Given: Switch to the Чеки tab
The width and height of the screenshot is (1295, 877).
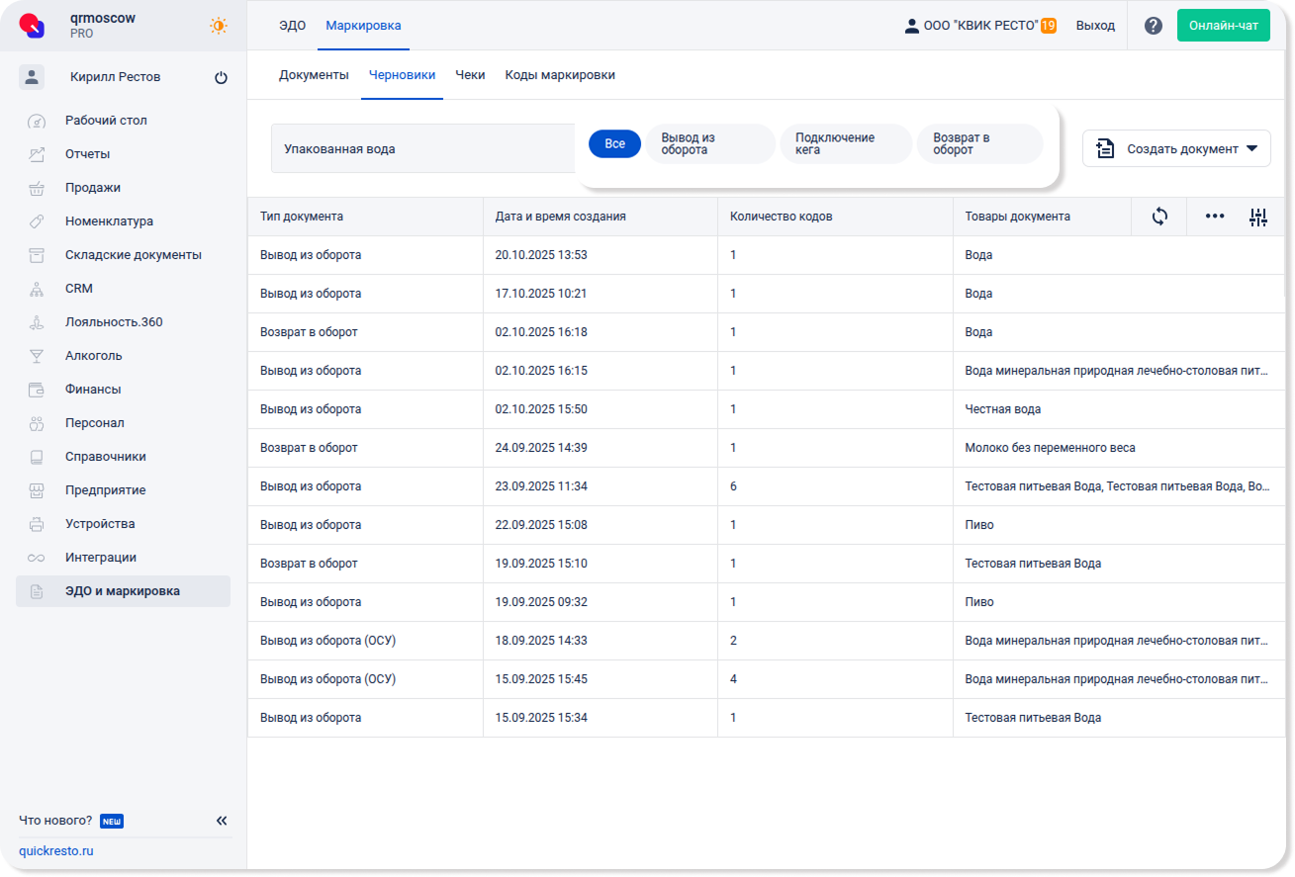Looking at the screenshot, I should [x=470, y=75].
